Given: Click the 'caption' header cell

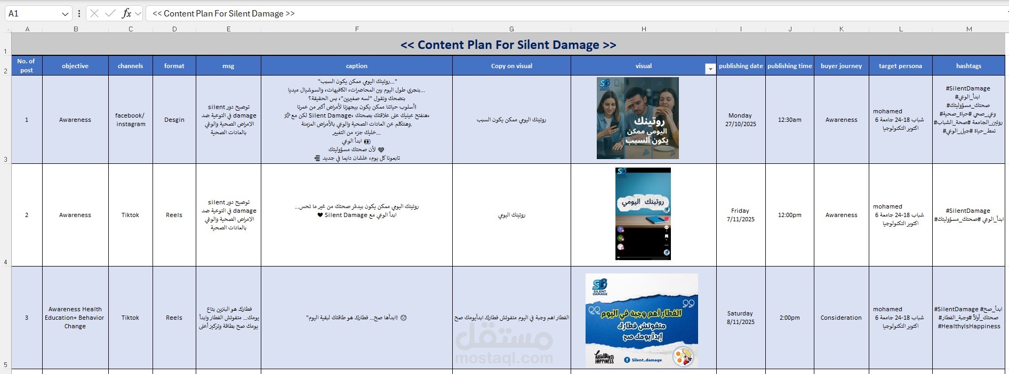Looking at the screenshot, I should (357, 65).
